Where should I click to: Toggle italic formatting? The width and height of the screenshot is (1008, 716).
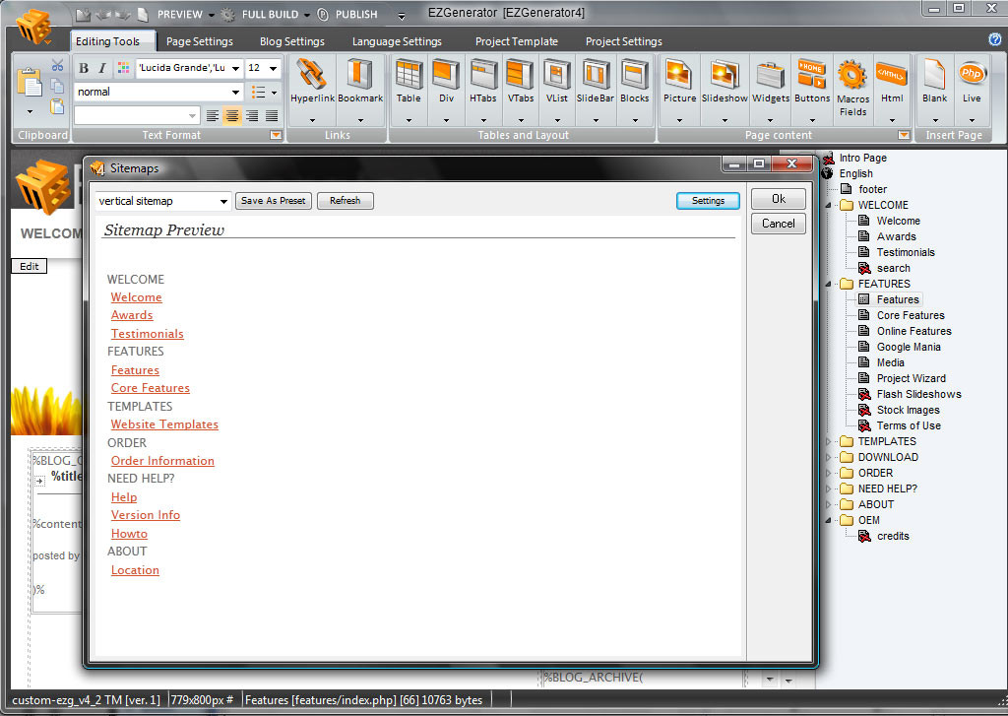[x=102, y=68]
